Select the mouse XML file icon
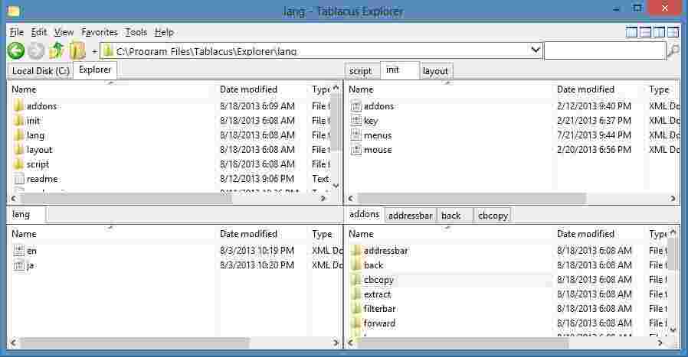This screenshot has height=357, width=688. click(355, 149)
